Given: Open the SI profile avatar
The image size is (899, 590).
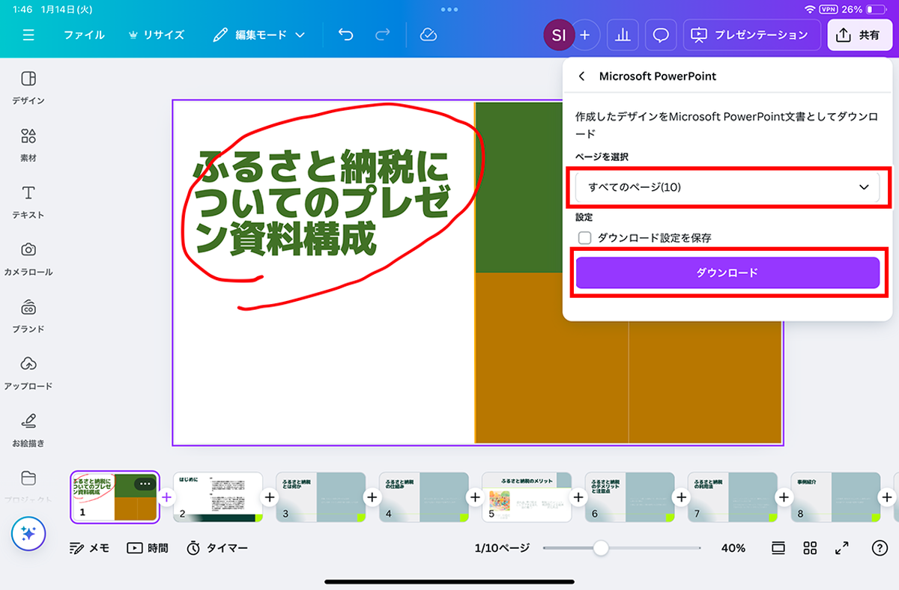Looking at the screenshot, I should point(559,34).
